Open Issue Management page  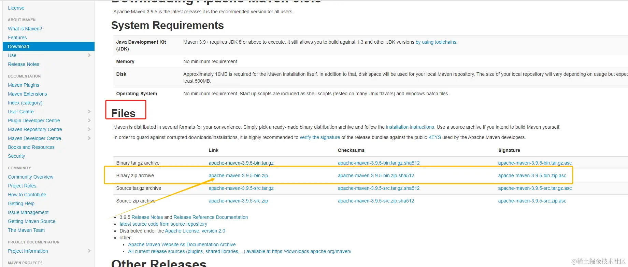(x=28, y=212)
